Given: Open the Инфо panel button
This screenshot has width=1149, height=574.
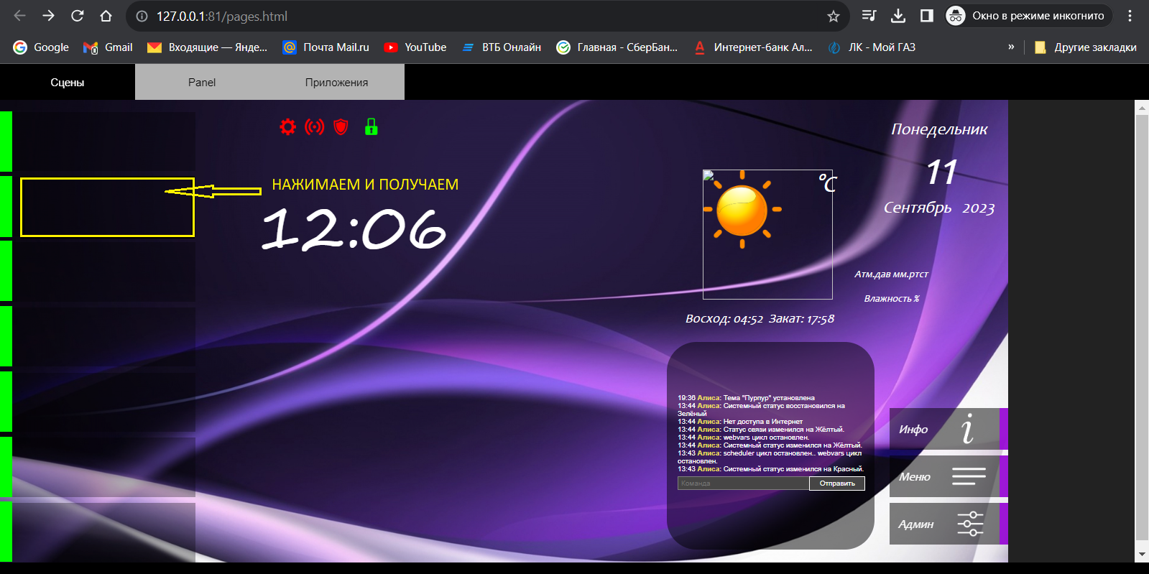Looking at the screenshot, I should (944, 429).
